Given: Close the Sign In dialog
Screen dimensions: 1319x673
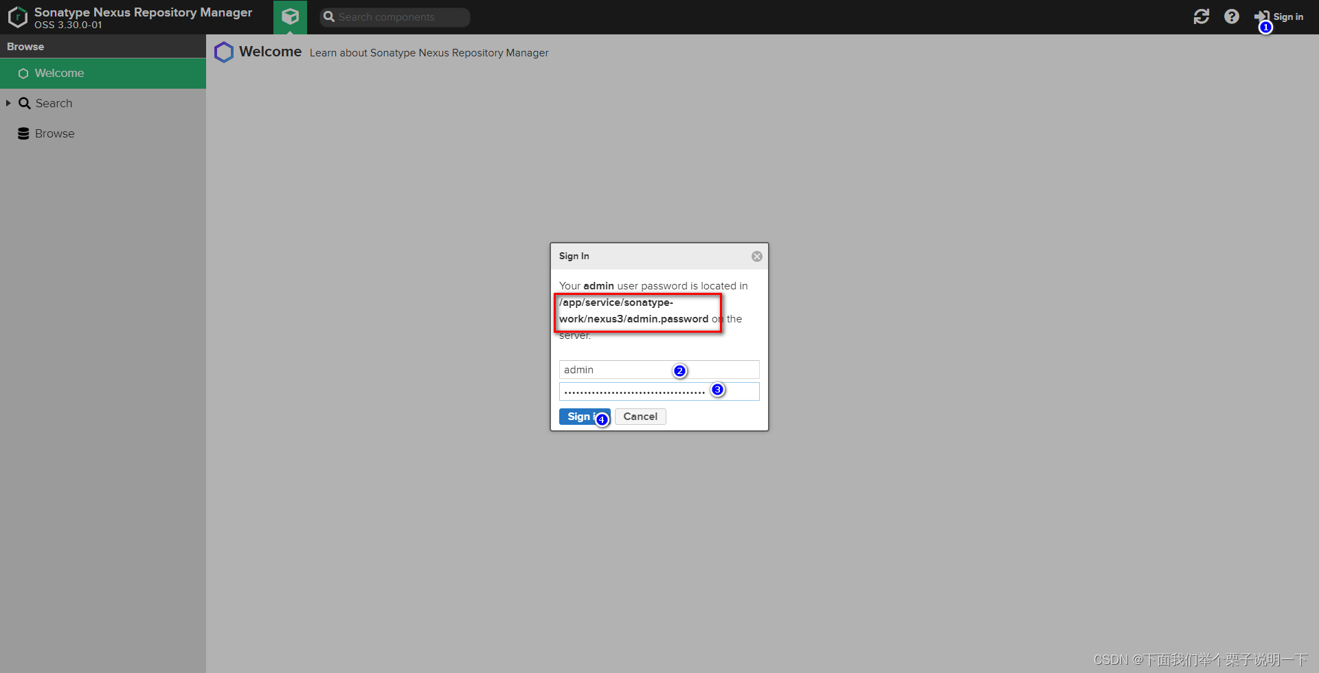Looking at the screenshot, I should coord(756,256).
